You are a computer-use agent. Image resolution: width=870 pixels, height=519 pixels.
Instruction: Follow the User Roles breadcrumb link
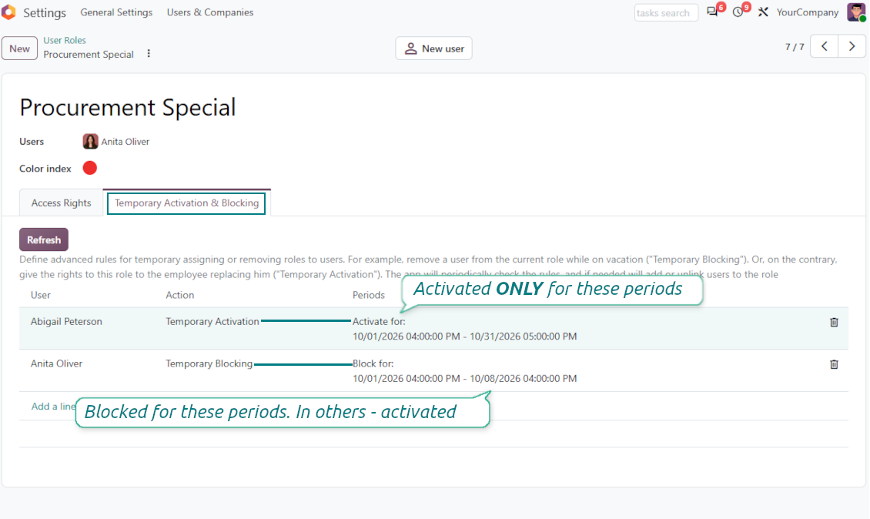(x=65, y=40)
